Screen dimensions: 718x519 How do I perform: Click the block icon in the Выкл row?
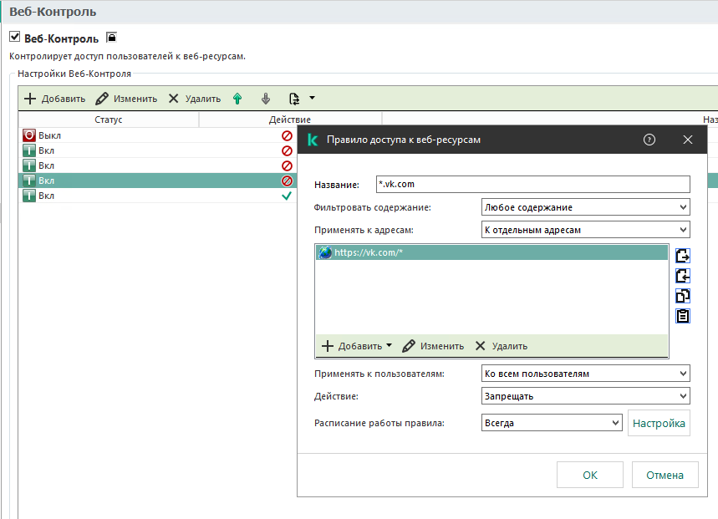pyautogui.click(x=287, y=135)
